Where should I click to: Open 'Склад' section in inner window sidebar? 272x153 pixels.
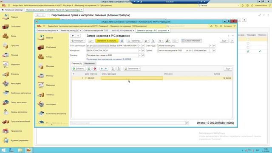(49, 57)
